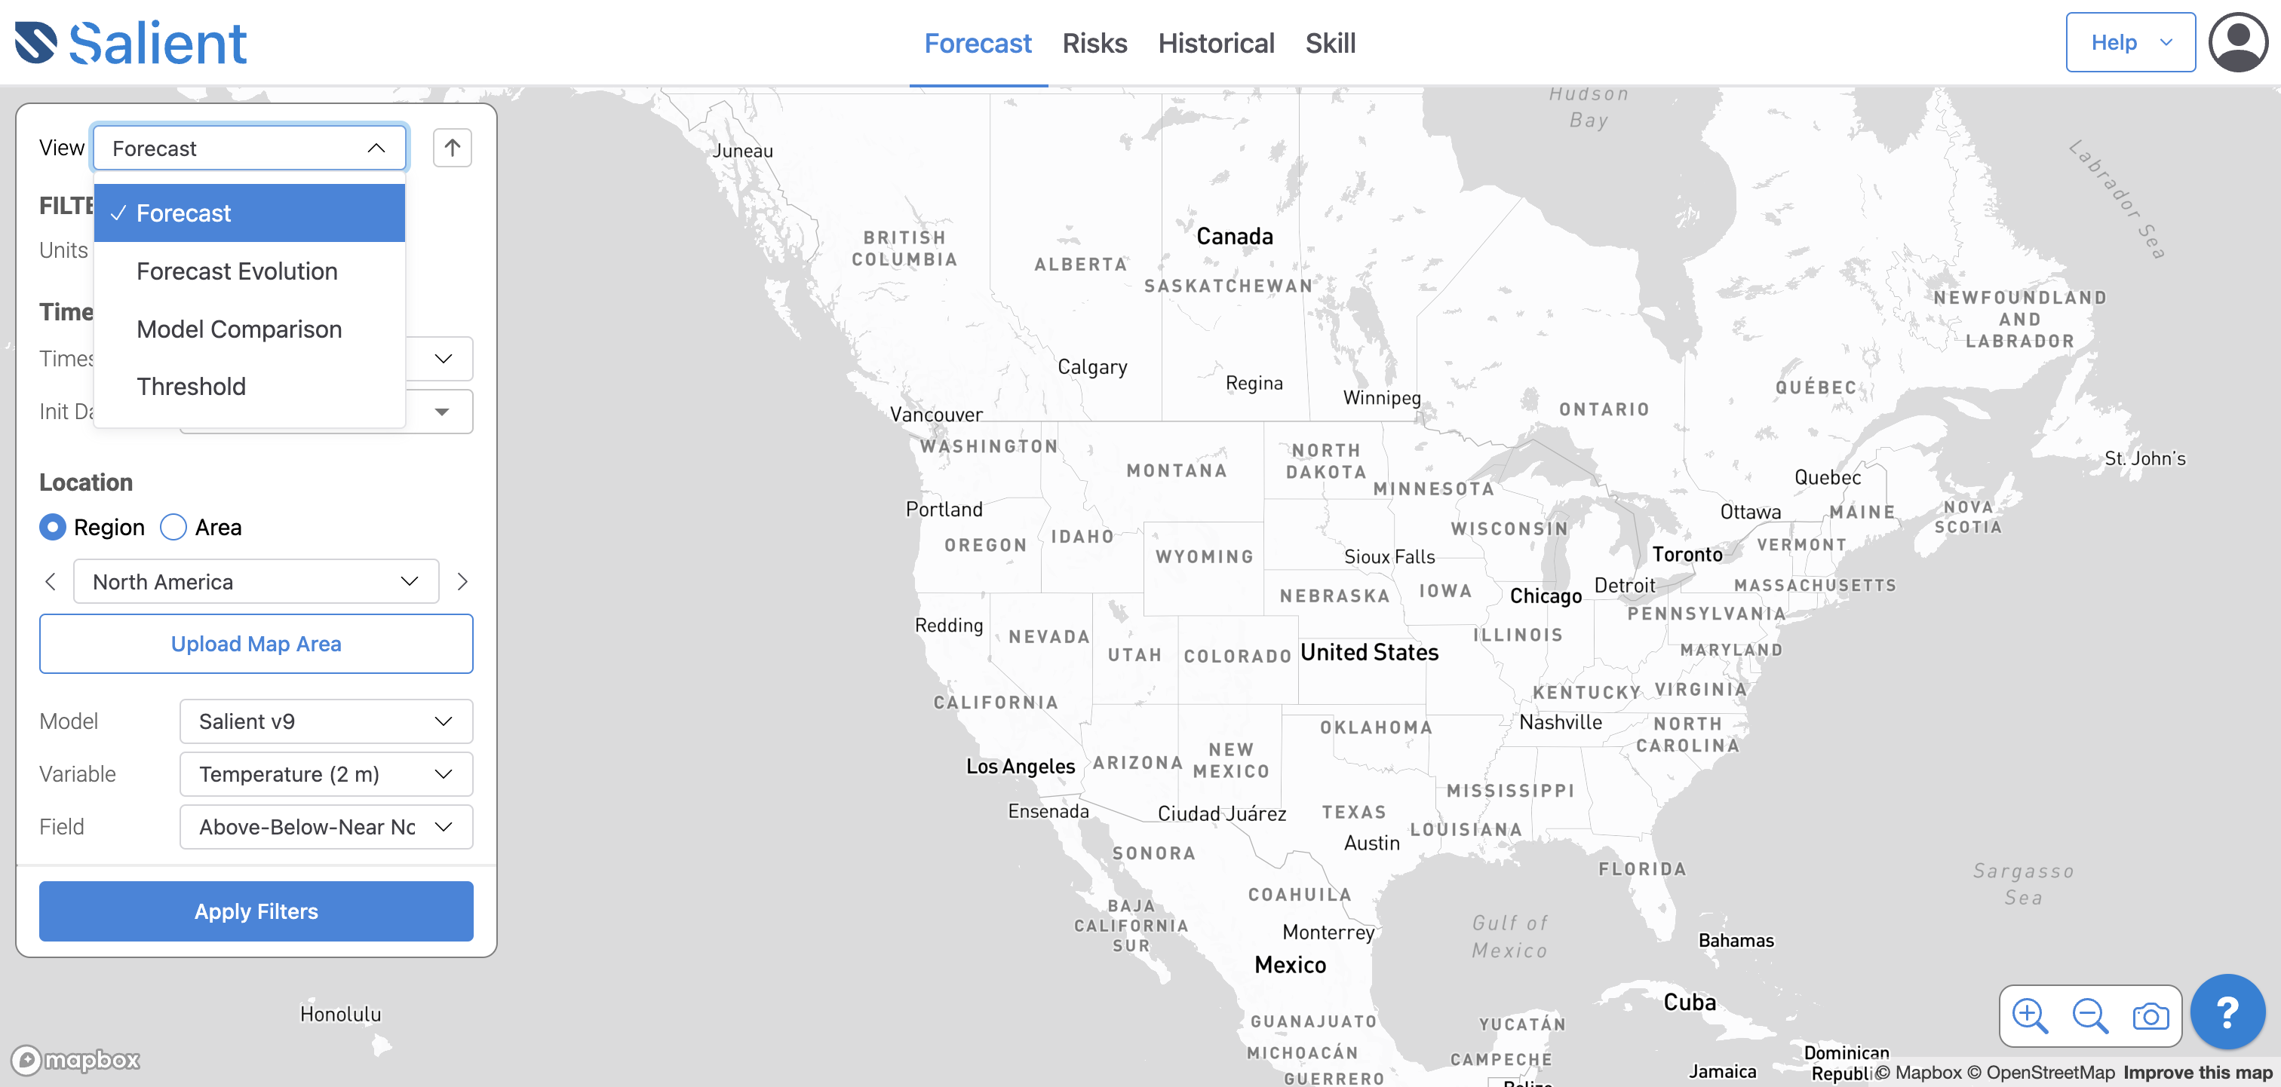Screen dimensions: 2281x1087
Task: Select the Area radio button
Action: click(x=173, y=526)
